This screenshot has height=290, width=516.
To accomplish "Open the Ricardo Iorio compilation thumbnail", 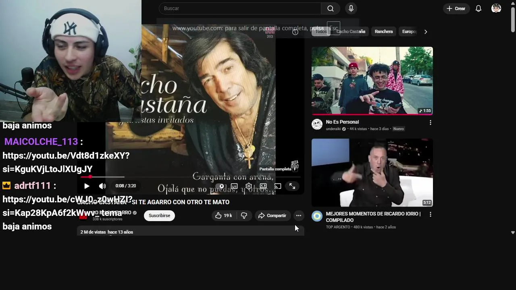I will pyautogui.click(x=372, y=172).
